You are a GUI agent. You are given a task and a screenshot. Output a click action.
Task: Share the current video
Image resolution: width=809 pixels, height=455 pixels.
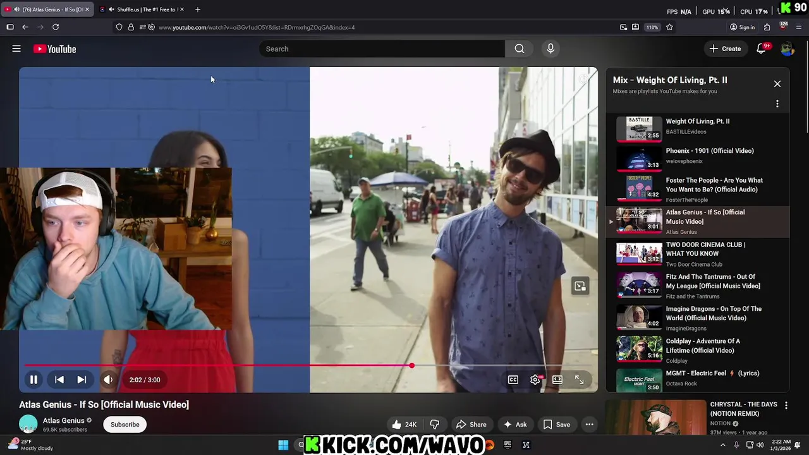point(471,425)
